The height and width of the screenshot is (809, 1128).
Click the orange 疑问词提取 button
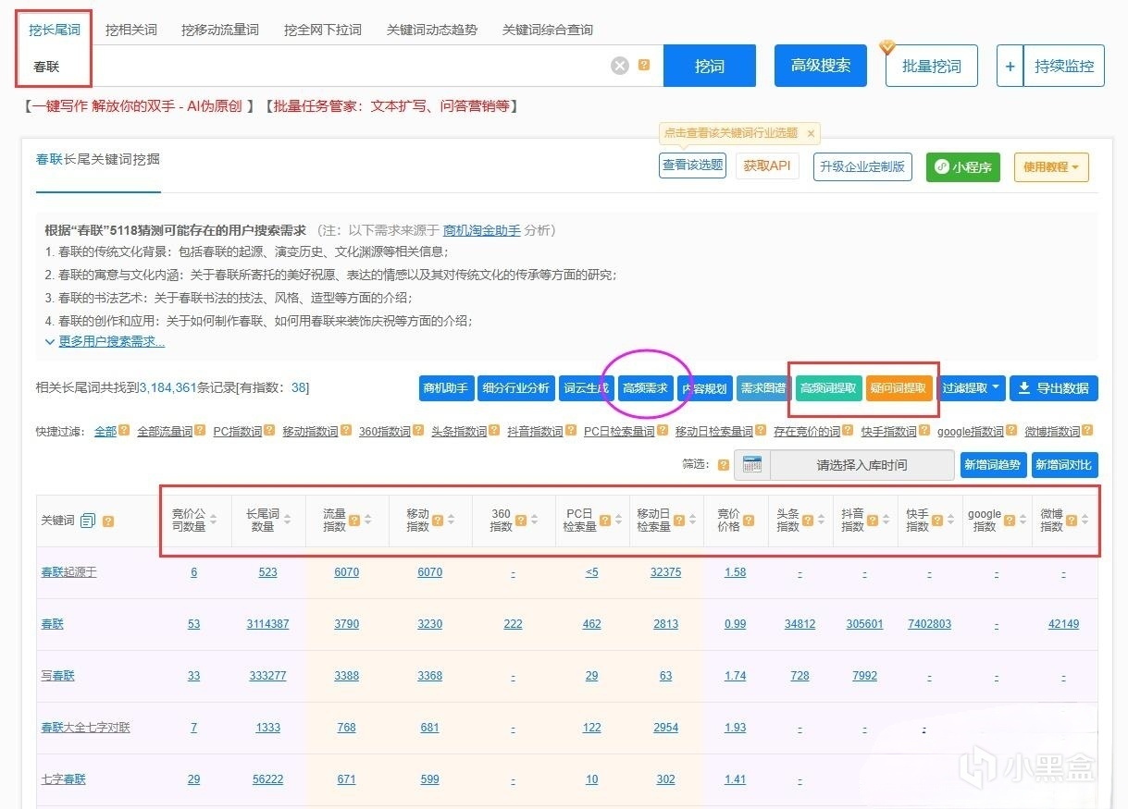898,388
